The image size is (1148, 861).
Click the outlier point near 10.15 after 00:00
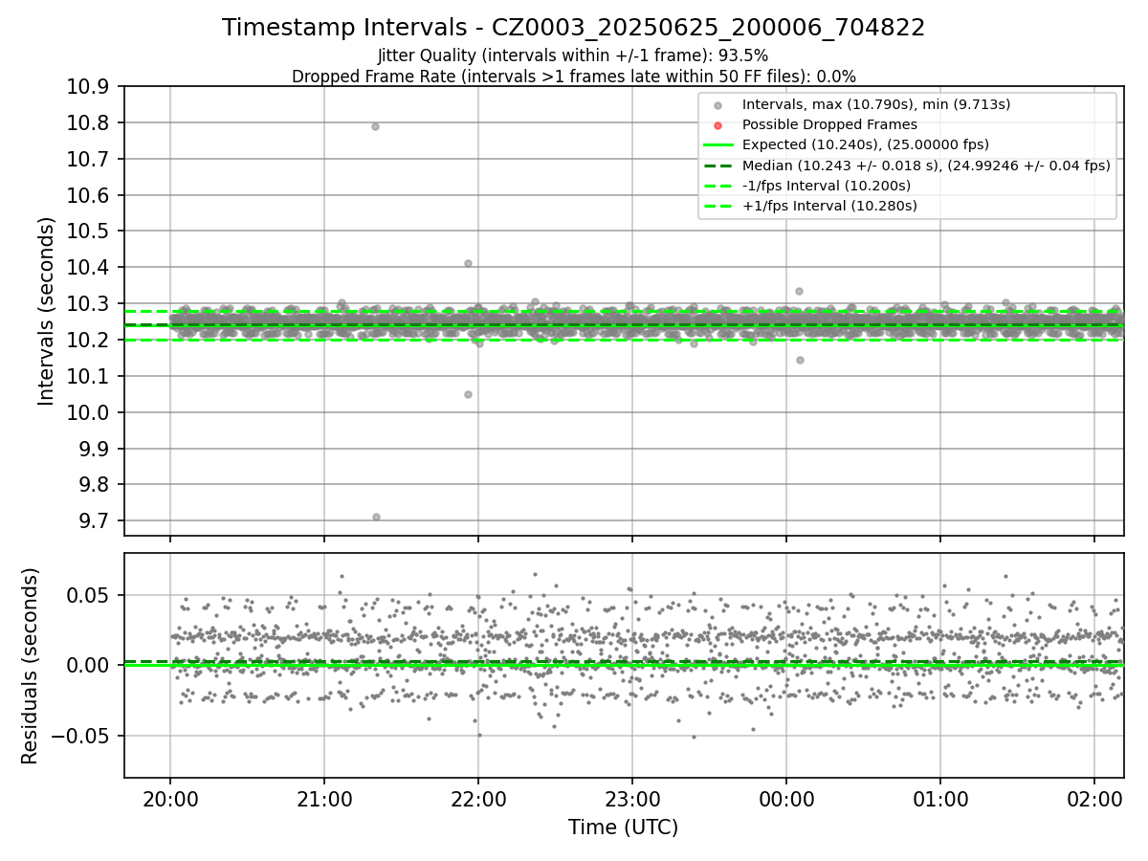click(800, 360)
